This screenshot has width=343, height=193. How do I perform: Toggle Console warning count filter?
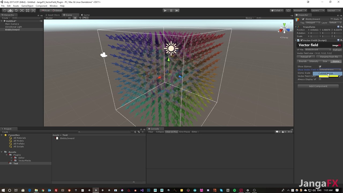pyautogui.click(x=284, y=132)
